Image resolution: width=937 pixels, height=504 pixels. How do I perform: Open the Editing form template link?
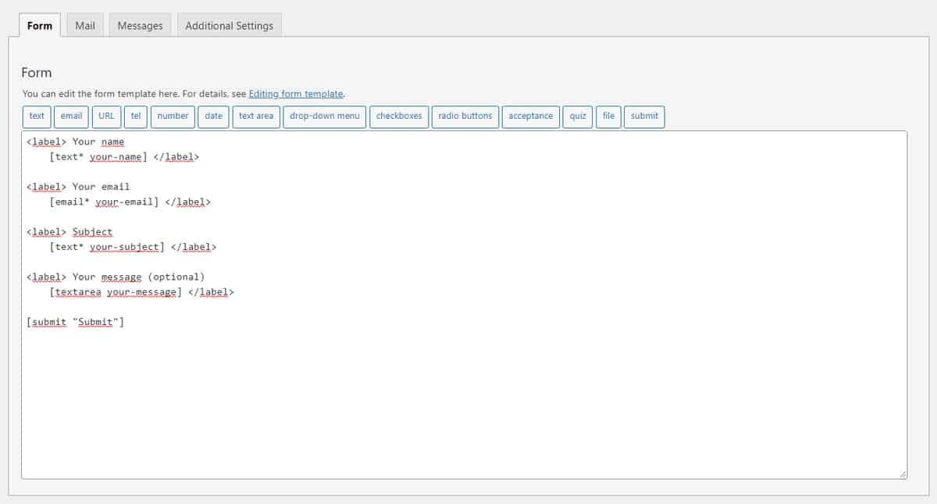click(296, 94)
